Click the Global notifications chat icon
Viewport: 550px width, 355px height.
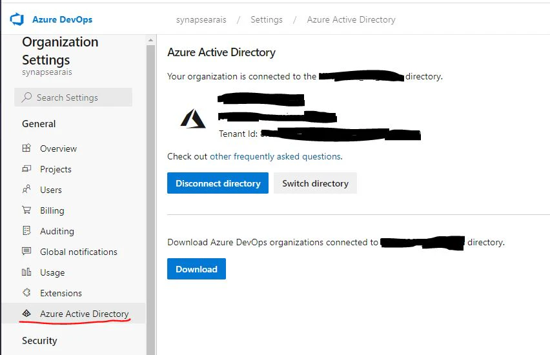pyautogui.click(x=26, y=251)
